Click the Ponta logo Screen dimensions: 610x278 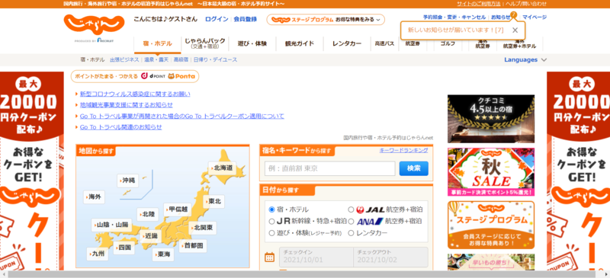coord(181,76)
